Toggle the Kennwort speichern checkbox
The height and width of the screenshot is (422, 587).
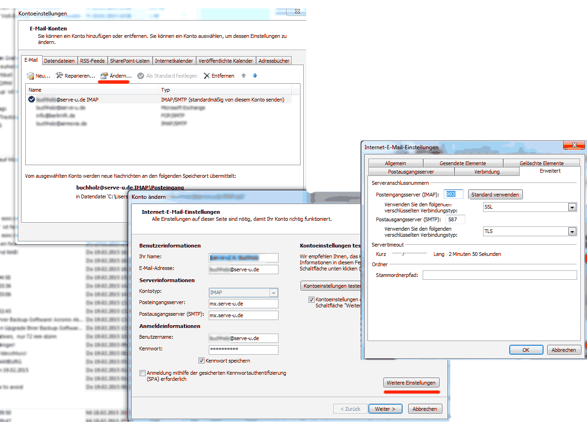click(x=201, y=361)
